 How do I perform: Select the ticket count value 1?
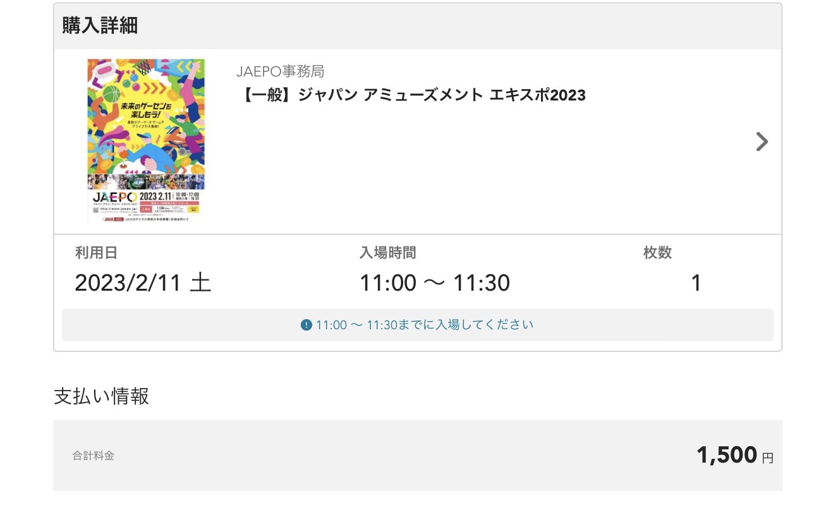(696, 283)
